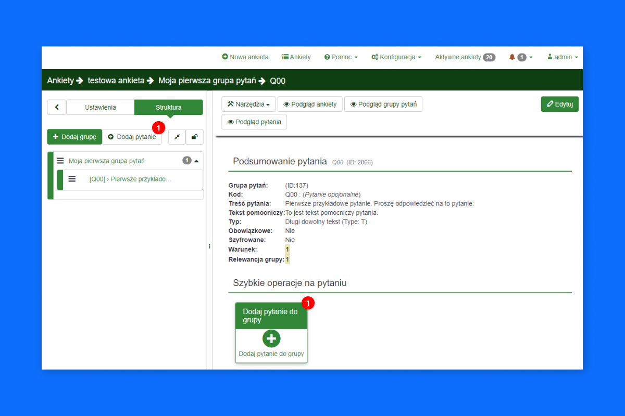Toggle question locking with the padlock icon

194,137
